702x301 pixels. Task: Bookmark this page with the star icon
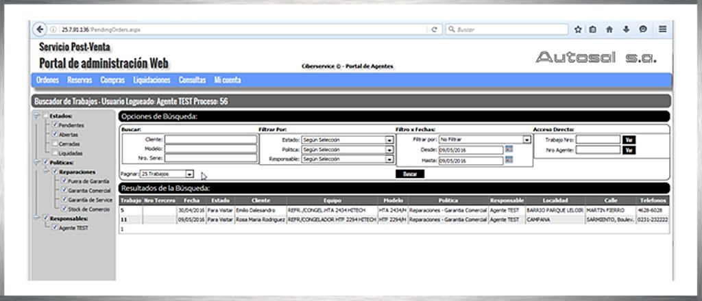click(578, 29)
